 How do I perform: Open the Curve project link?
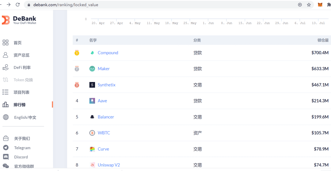(x=104, y=149)
